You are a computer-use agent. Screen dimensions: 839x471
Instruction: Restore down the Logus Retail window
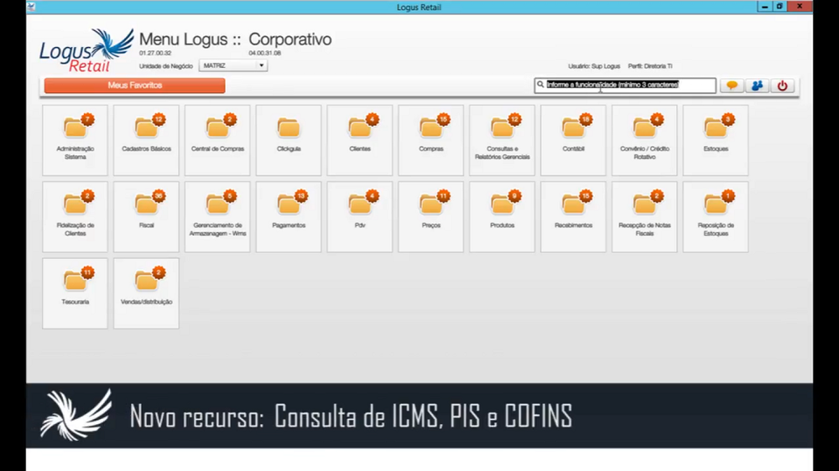(779, 7)
